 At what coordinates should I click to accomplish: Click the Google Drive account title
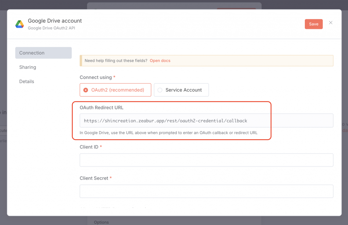pyautogui.click(x=55, y=21)
